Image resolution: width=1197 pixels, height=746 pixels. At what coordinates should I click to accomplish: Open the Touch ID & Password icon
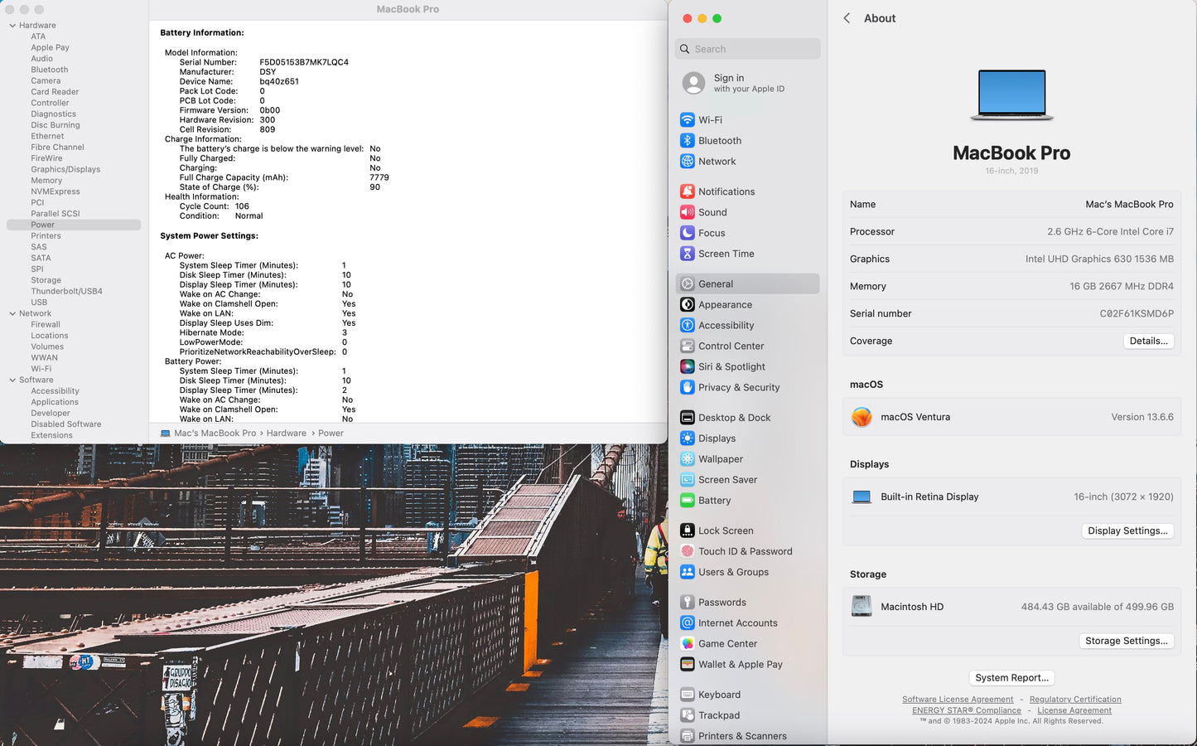tap(687, 551)
